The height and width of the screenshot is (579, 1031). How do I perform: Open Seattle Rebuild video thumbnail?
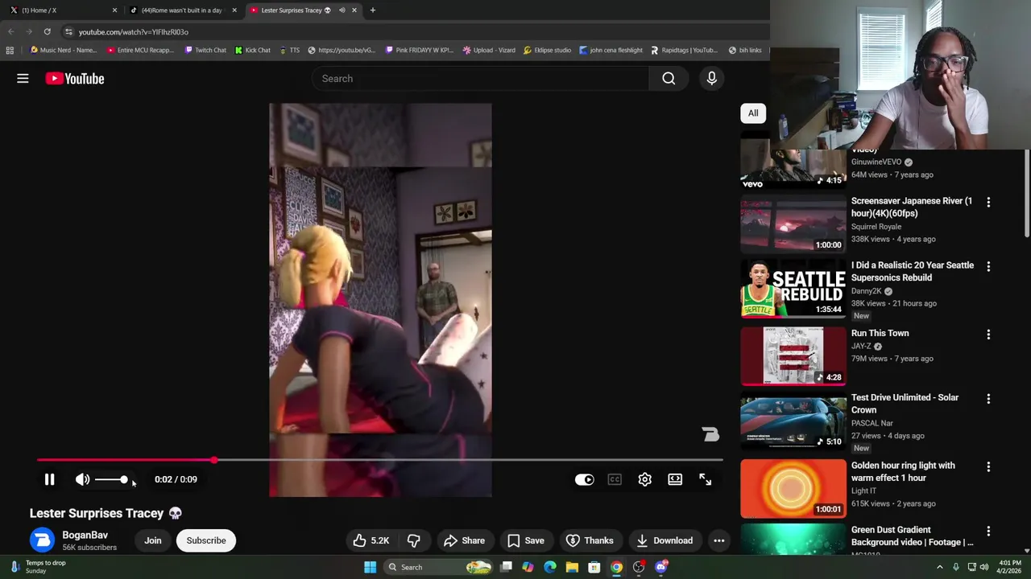point(793,289)
